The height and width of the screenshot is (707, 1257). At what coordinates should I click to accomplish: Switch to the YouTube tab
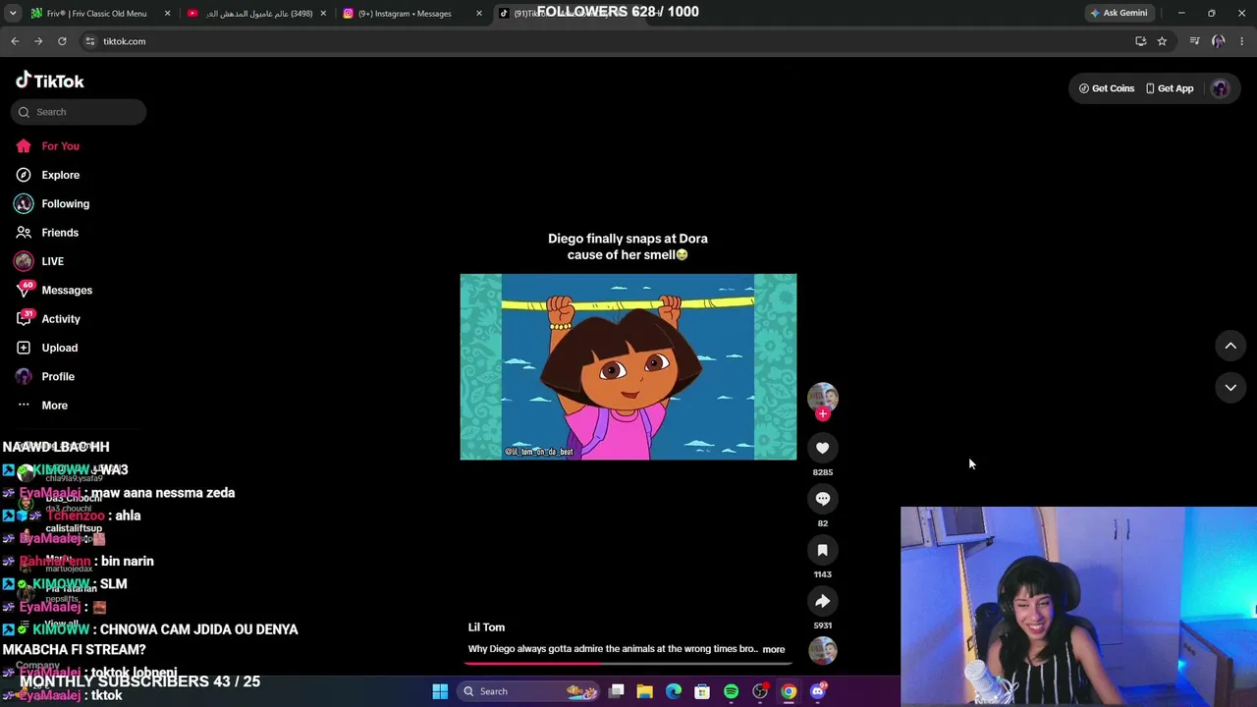(255, 14)
